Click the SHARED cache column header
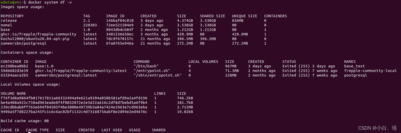 pyautogui.click(x=159, y=130)
